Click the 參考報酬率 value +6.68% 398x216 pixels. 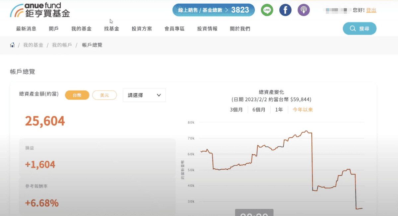pyautogui.click(x=42, y=203)
